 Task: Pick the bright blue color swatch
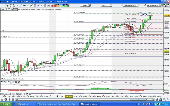pos(63,5)
